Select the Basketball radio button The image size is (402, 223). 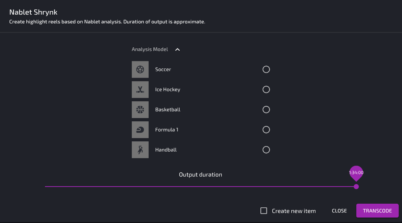point(266,109)
